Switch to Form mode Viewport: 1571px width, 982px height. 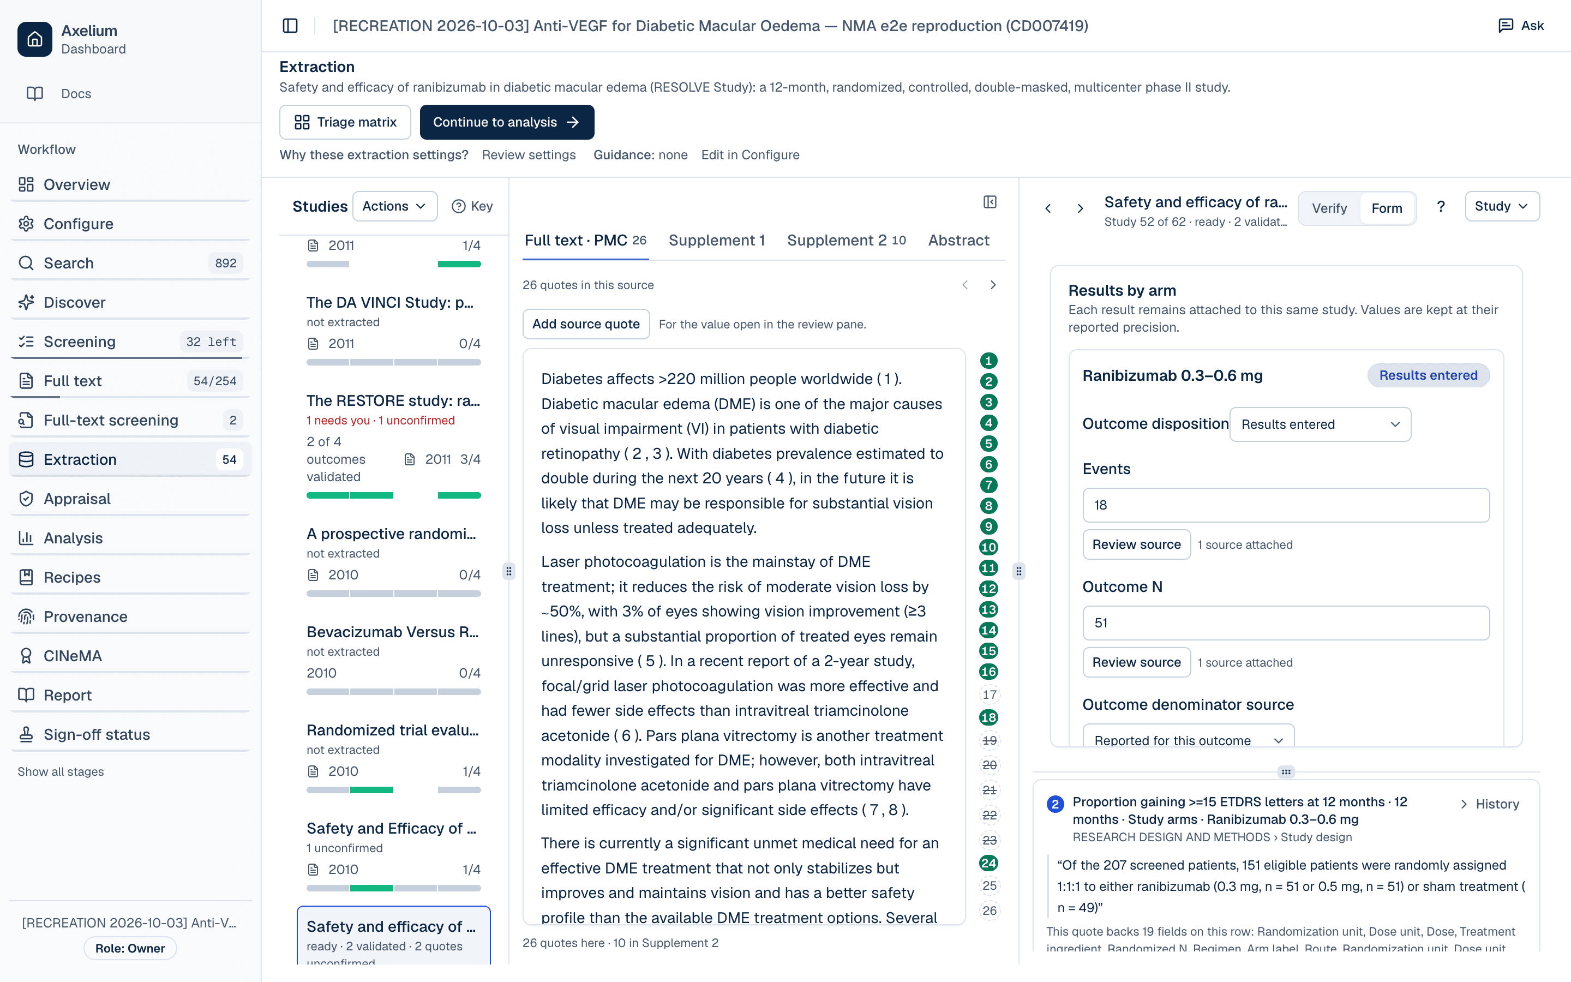(1387, 208)
